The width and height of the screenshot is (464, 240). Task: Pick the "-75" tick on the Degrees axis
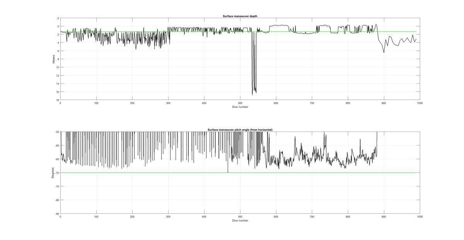(57, 186)
